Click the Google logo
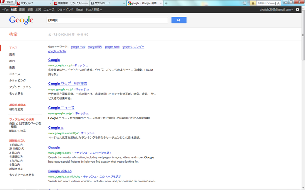This screenshot has width=305, height=190. (x=21, y=20)
